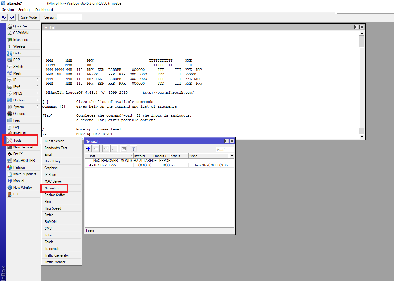
Task: Select Email in Tools submenu
Action: coord(62,155)
